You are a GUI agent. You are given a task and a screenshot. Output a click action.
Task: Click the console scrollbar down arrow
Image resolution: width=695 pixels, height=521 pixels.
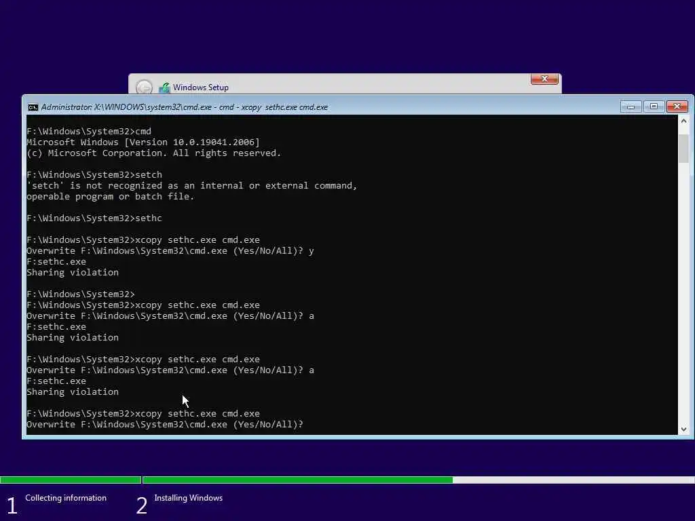[x=683, y=429]
